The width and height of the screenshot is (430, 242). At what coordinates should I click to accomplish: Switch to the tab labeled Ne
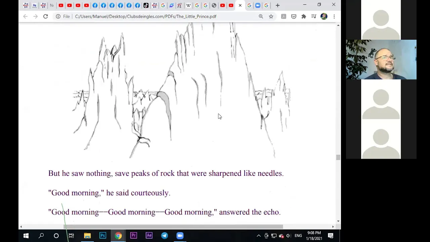[51, 5]
